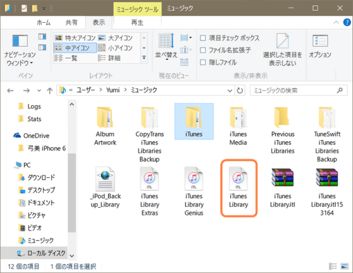Select Stats folder in navigation pane
The height and width of the screenshot is (273, 353).
34,119
